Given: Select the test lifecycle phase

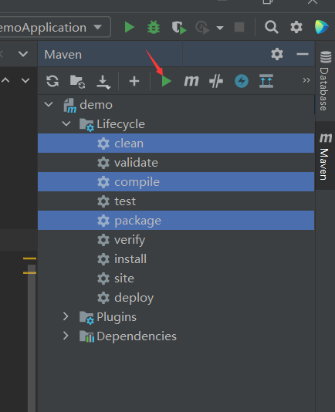Looking at the screenshot, I should [176, 201].
